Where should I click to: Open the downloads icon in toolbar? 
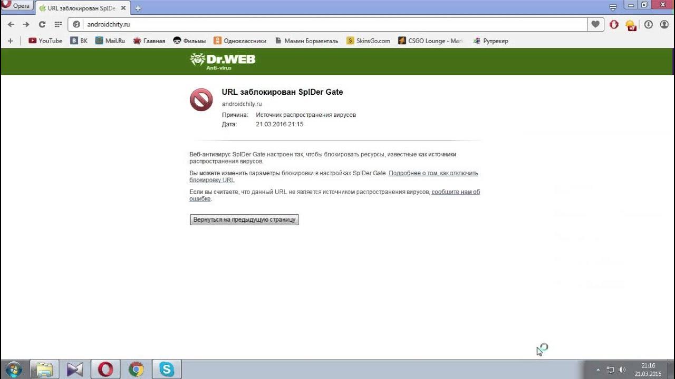(x=649, y=24)
